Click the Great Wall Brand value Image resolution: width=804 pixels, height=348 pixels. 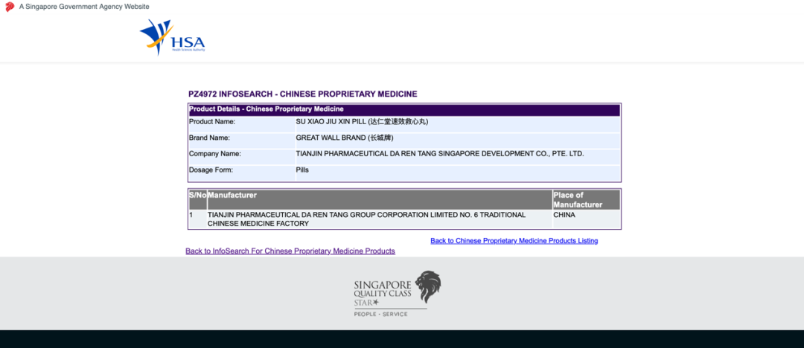pos(348,138)
